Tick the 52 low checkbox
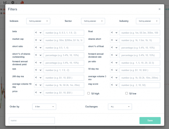 [126, 93]
